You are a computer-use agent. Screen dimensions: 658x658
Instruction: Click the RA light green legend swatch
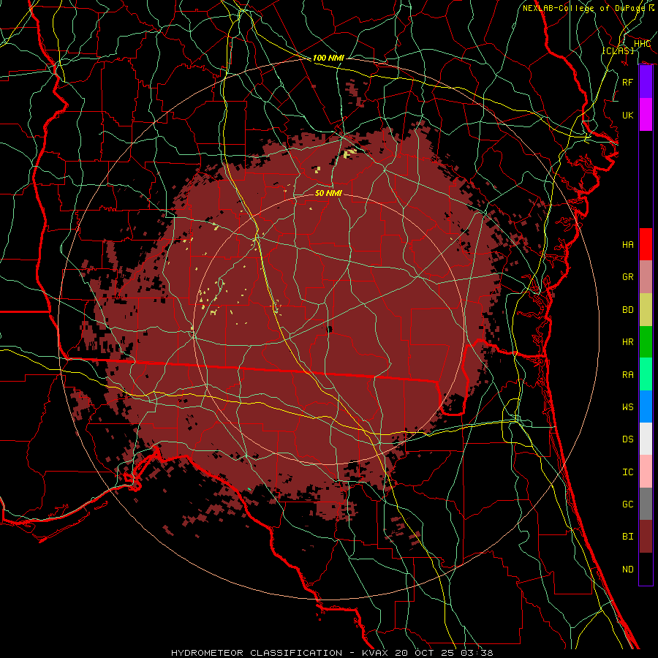(646, 374)
